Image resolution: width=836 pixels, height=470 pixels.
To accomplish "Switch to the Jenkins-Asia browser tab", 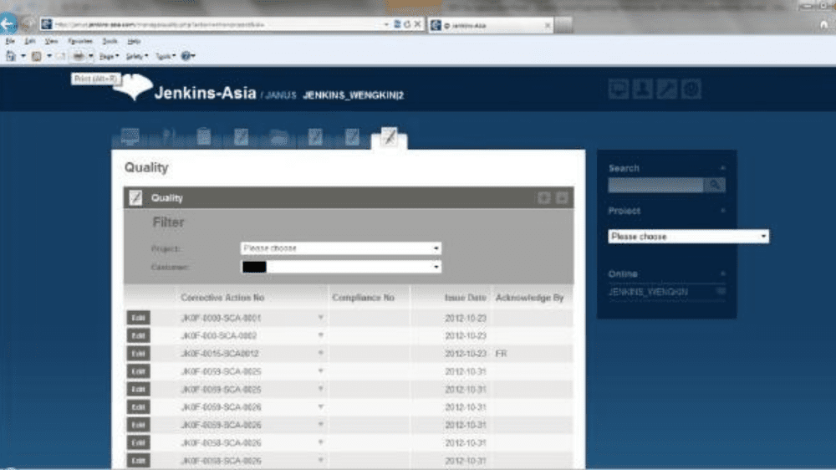I will click(x=490, y=25).
